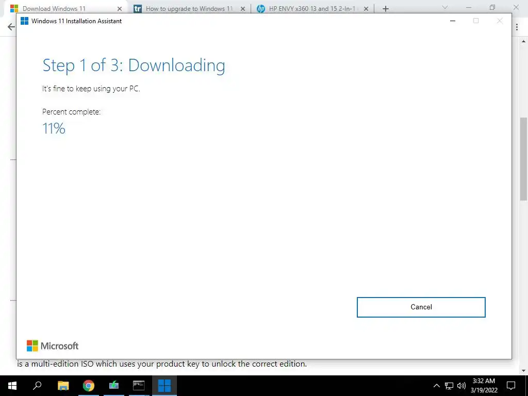Open Chrome three-dot menu
Image resolution: width=528 pixels, height=396 pixels.
point(517,27)
